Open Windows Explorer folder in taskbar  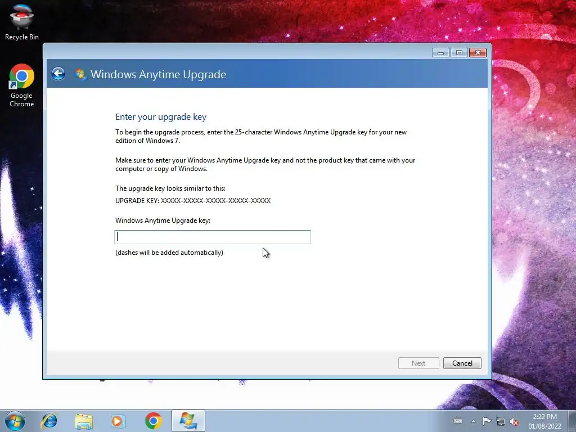pyautogui.click(x=84, y=421)
